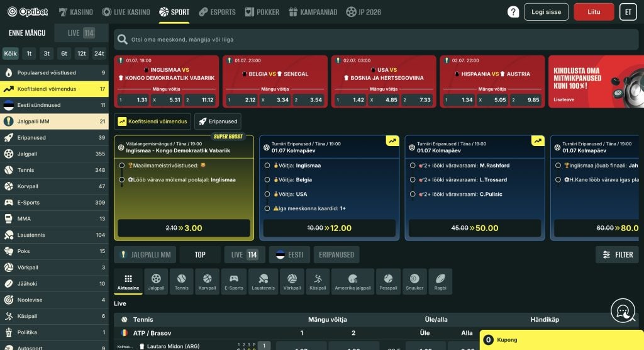The image size is (644, 350).
Task: Select radio for Iga meeskonna kaardid: 1+
Action: pos(267,208)
